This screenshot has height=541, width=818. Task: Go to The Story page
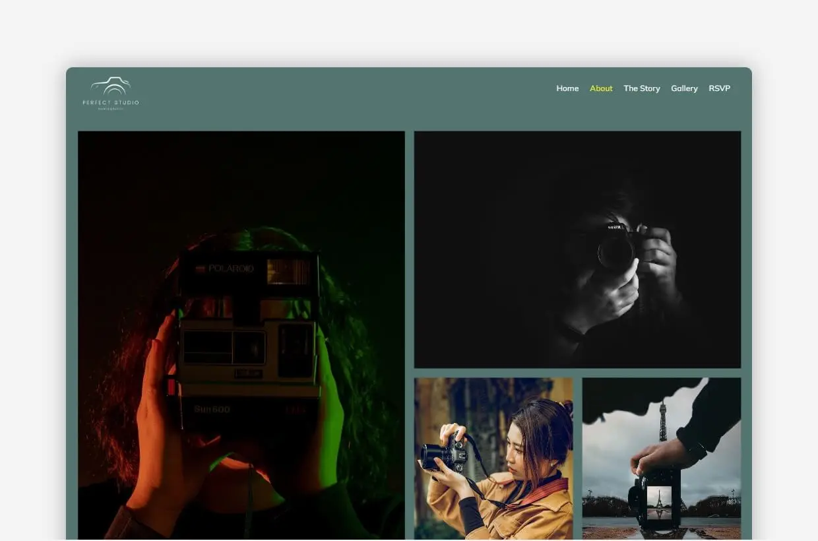(642, 88)
